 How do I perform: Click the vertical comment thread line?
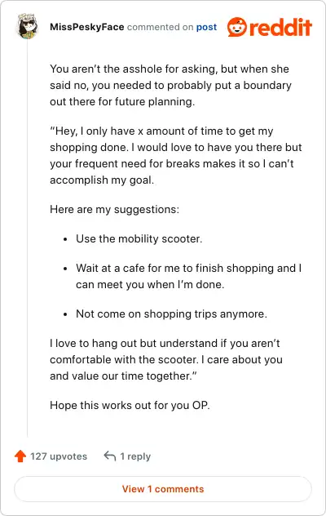tap(28, 238)
